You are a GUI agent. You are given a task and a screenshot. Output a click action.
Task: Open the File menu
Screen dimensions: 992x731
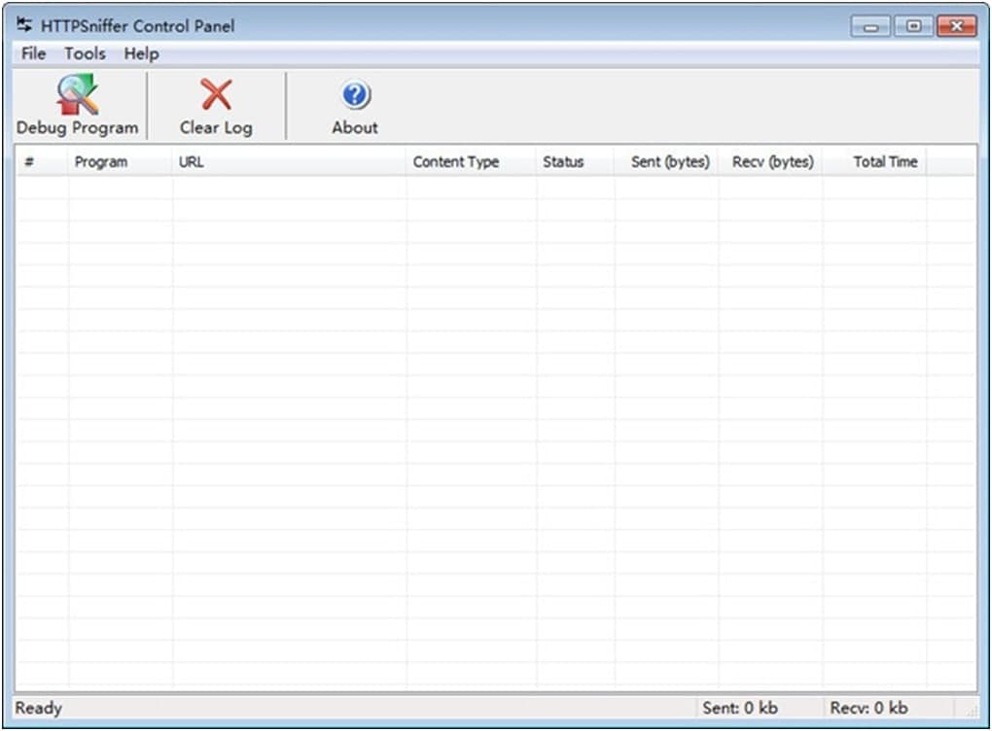pos(33,53)
